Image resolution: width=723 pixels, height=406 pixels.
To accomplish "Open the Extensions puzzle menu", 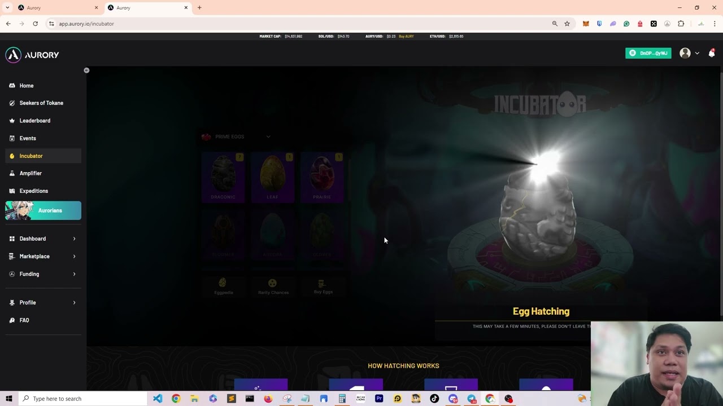I will click(x=681, y=24).
